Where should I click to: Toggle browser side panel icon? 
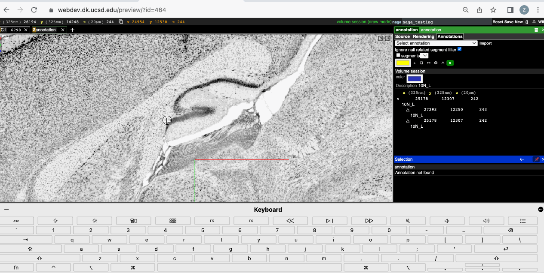pos(510,10)
